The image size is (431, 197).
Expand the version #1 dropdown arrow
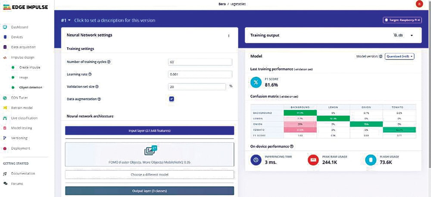[69, 20]
